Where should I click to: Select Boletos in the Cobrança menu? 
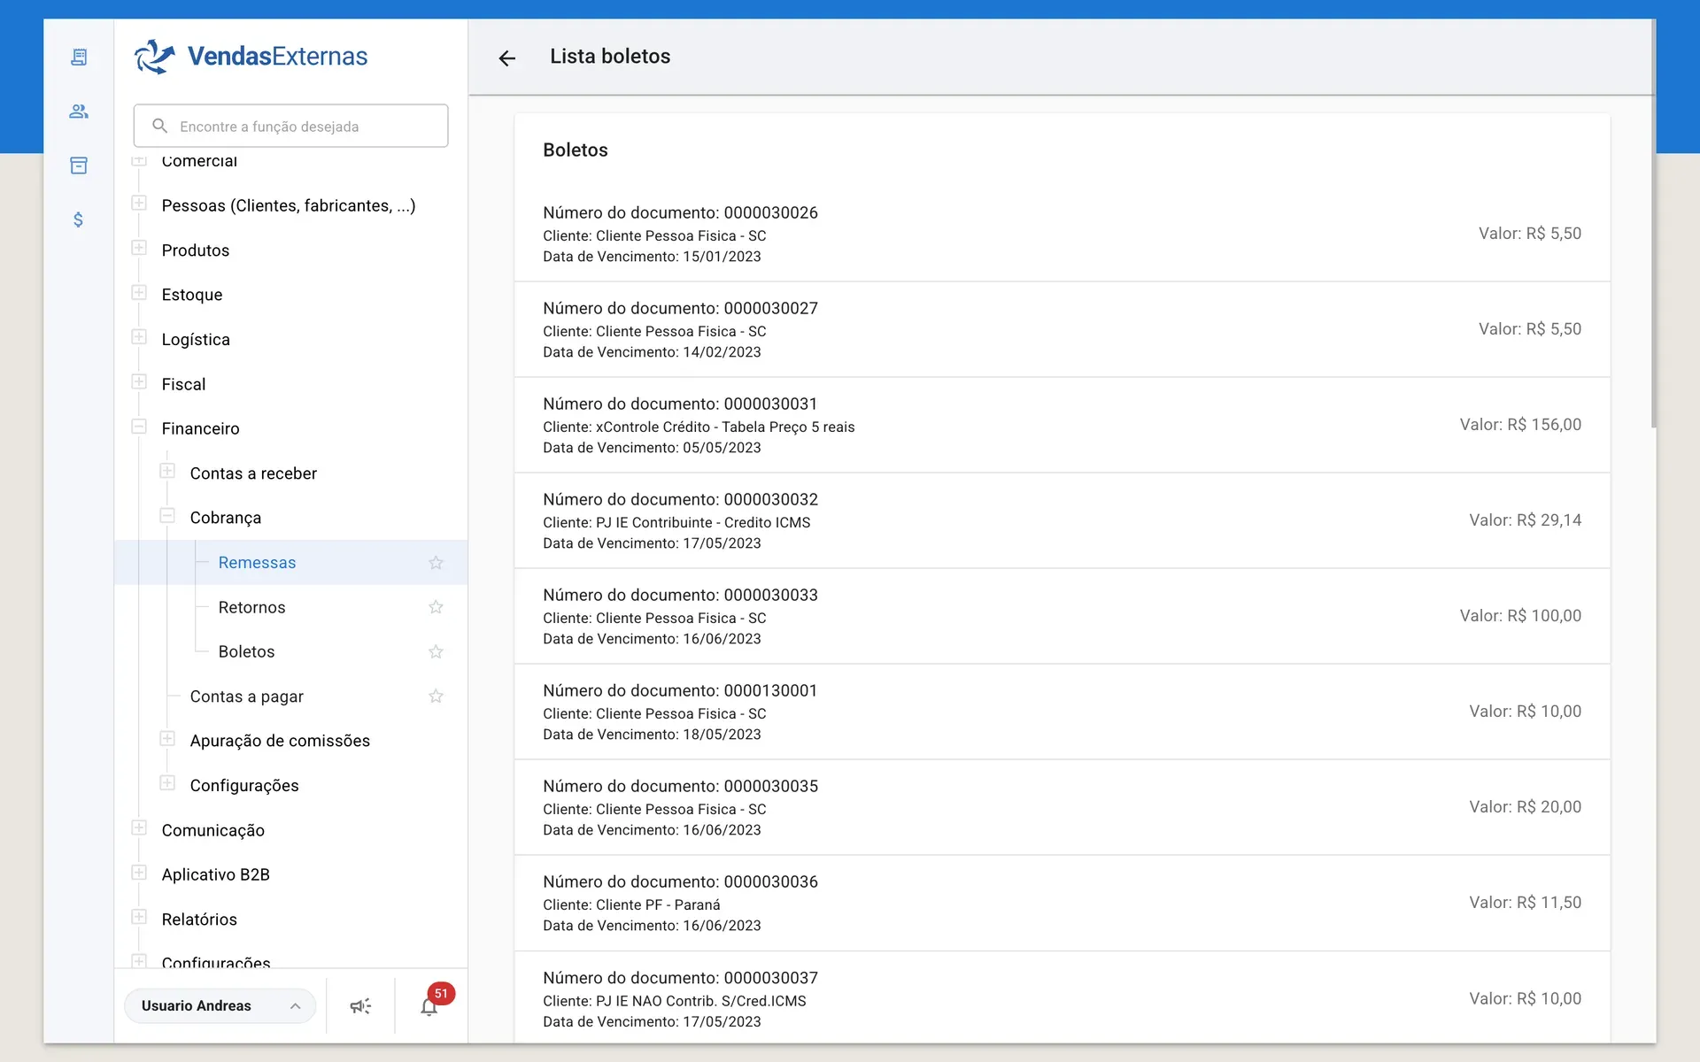pyautogui.click(x=246, y=652)
